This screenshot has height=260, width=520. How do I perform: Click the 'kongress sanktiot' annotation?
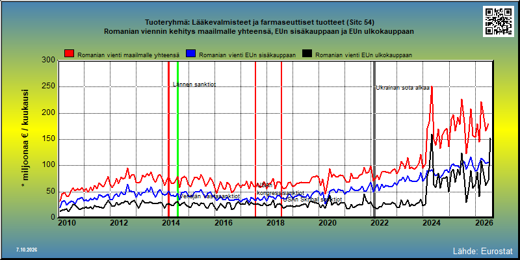pyautogui.click(x=281, y=192)
